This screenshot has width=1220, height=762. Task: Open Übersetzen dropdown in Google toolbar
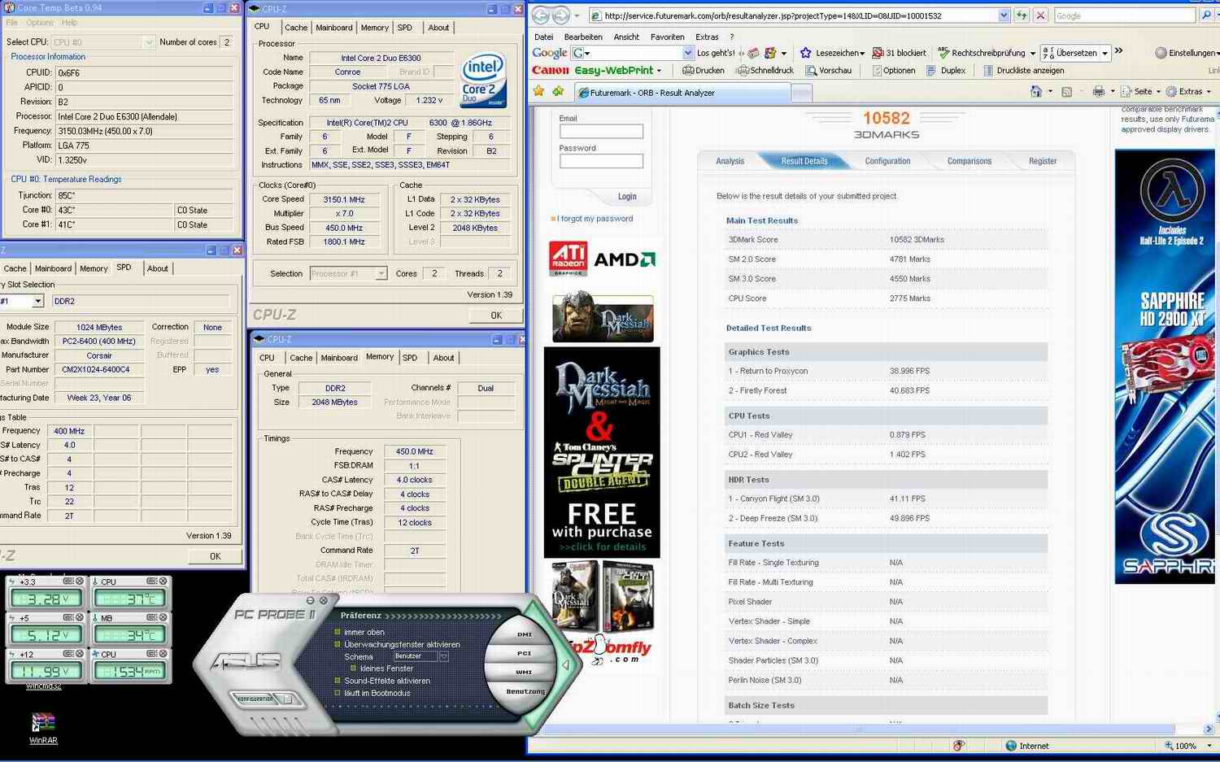(x=1105, y=53)
